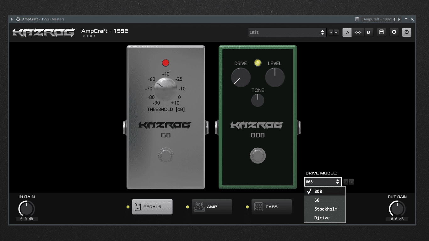This screenshot has height=241, width=429.
Task: Click the In Gain 0.0 dB value field
Action: [x=27, y=219]
